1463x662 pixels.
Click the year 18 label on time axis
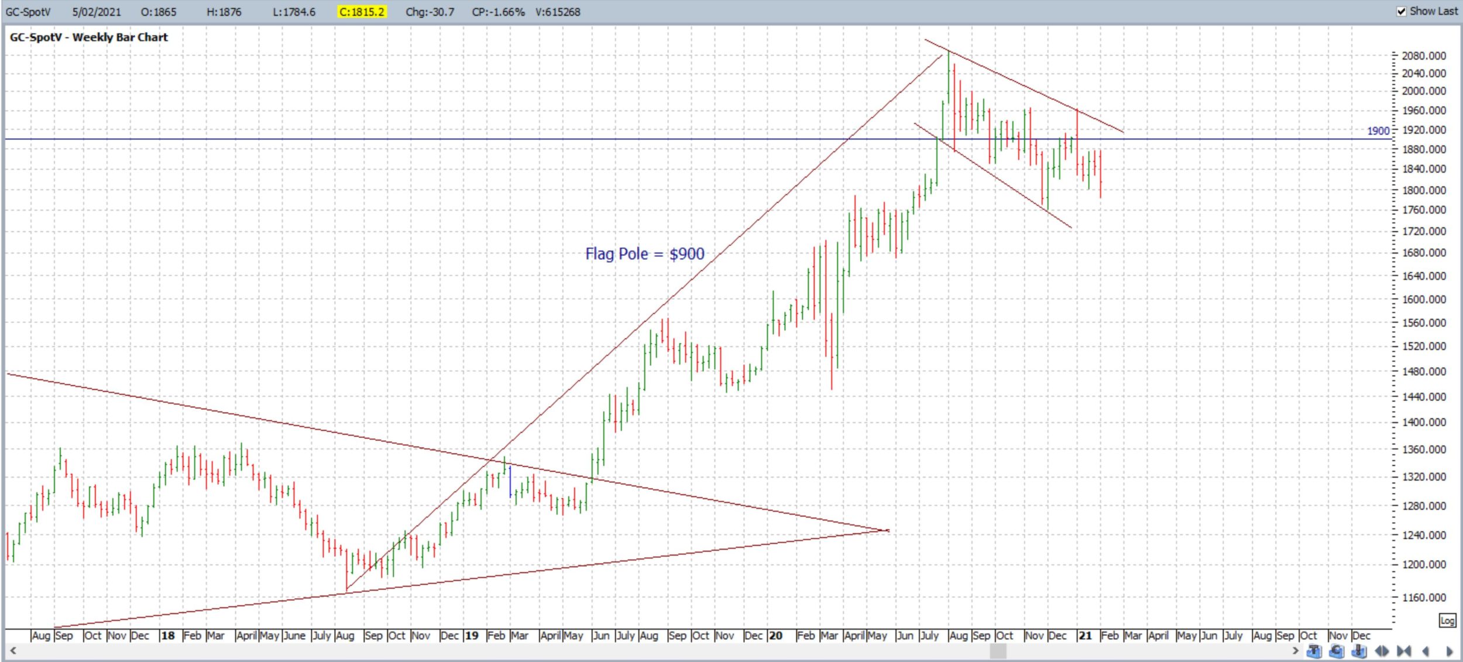[168, 636]
